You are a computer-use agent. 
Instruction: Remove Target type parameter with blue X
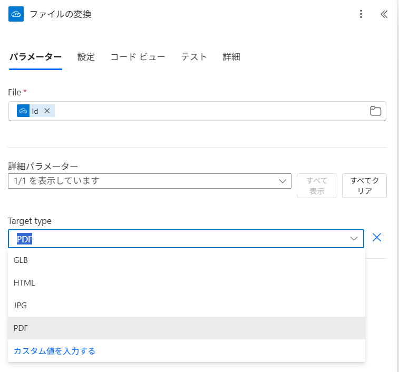pyautogui.click(x=376, y=238)
